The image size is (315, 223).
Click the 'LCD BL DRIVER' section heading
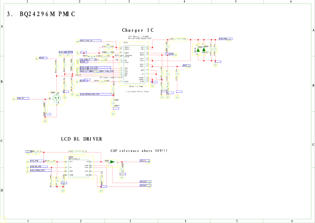click(x=82, y=139)
